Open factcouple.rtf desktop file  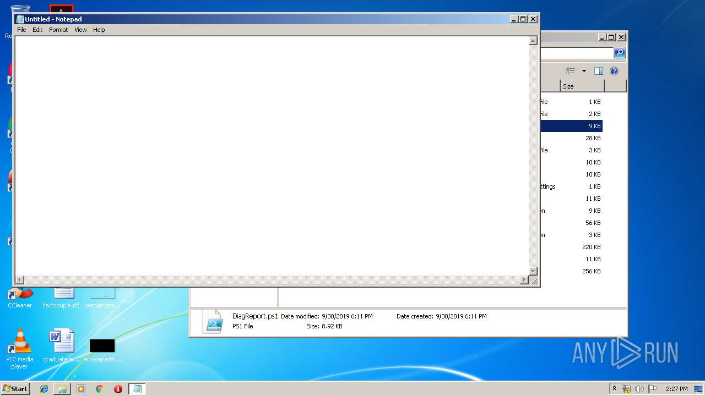click(x=61, y=298)
